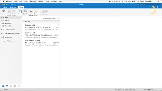Click the send/receive icon in title bar
Image resolution: width=162 pixels, height=91 pixels.
tap(19, 4)
